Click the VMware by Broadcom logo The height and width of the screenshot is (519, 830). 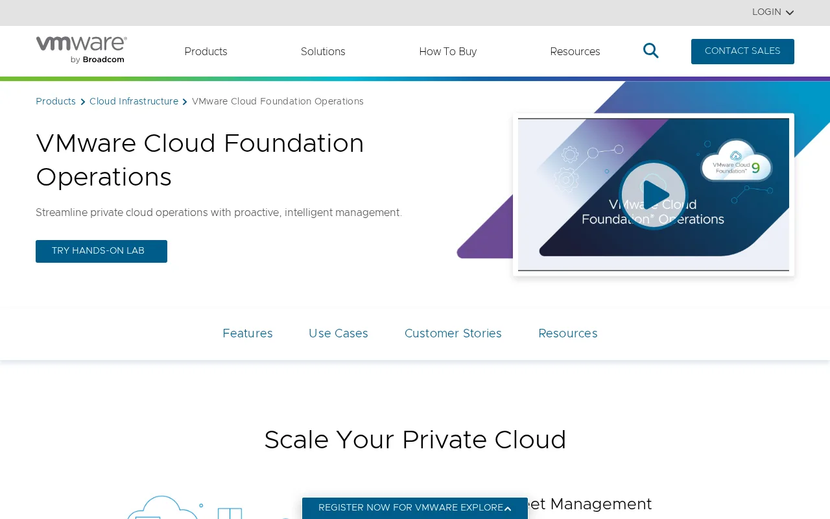(81, 51)
